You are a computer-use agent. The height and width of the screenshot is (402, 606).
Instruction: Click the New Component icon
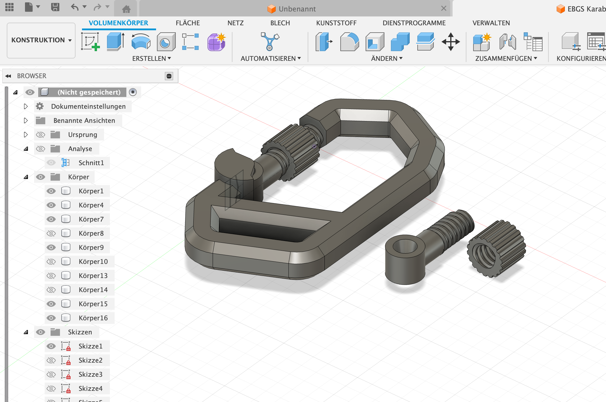pos(482,42)
